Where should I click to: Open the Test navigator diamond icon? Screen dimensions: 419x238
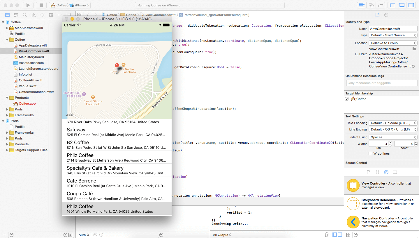click(x=42, y=15)
